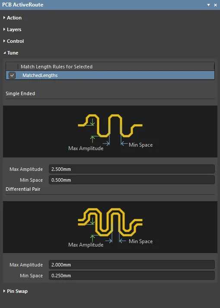Image resolution: width=220 pixels, height=308 pixels.
Task: Click the Tune section heading text
Action: pyautogui.click(x=13, y=53)
